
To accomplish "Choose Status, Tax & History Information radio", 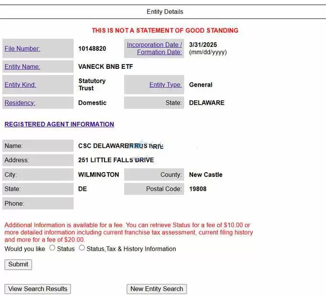I will (82, 248).
